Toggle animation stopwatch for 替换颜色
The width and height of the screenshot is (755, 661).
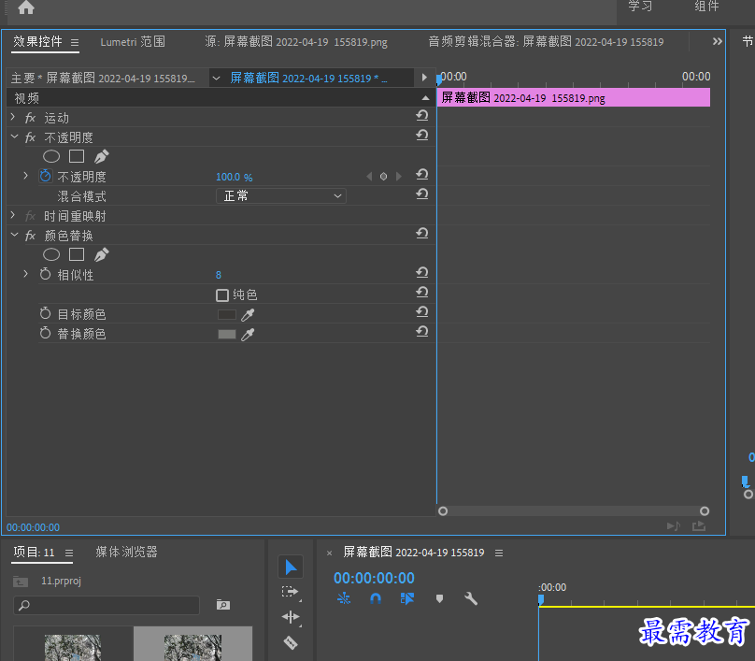[x=45, y=333]
